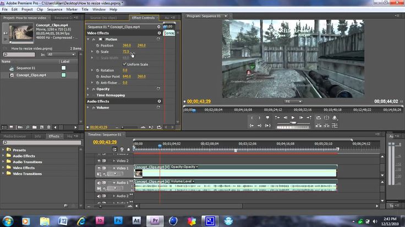Reset the Opacity effect
Screen dimensions: 405x227
click(x=158, y=89)
